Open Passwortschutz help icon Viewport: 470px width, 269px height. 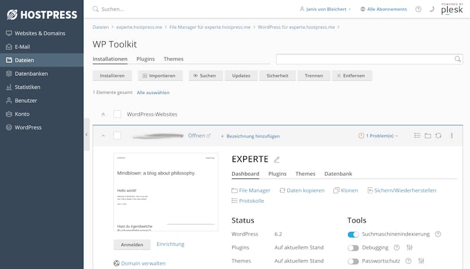click(x=408, y=261)
